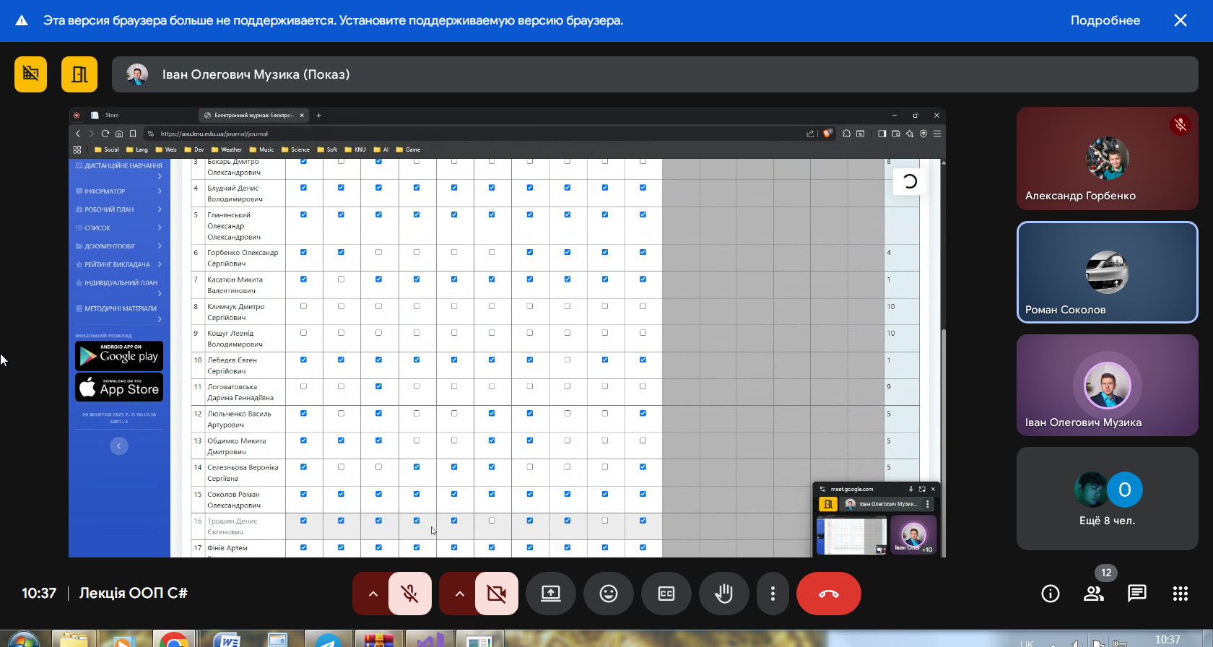Expand the РЕЙТИНГ ВИКЛАДАЧА sidebar section
This screenshot has height=647, width=1213.
119,264
